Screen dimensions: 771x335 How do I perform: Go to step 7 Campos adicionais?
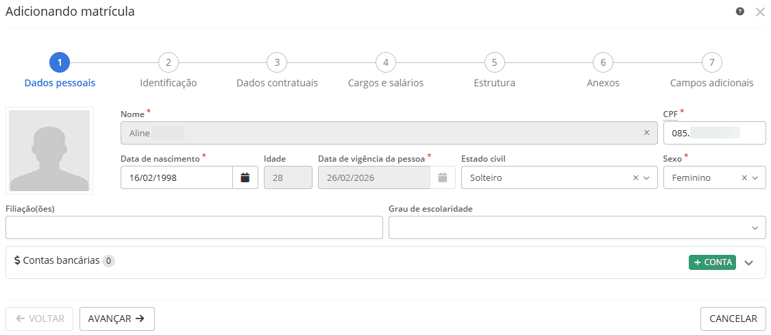[712, 63]
